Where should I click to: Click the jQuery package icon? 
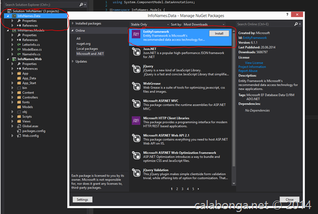[x=136, y=69]
